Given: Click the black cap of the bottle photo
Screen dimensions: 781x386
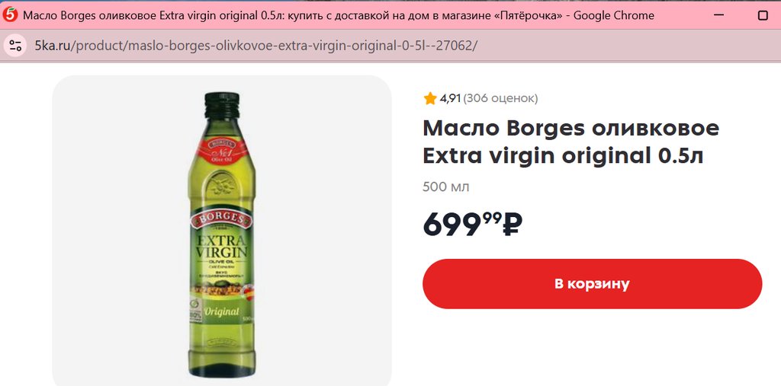Looking at the screenshot, I should [222, 104].
